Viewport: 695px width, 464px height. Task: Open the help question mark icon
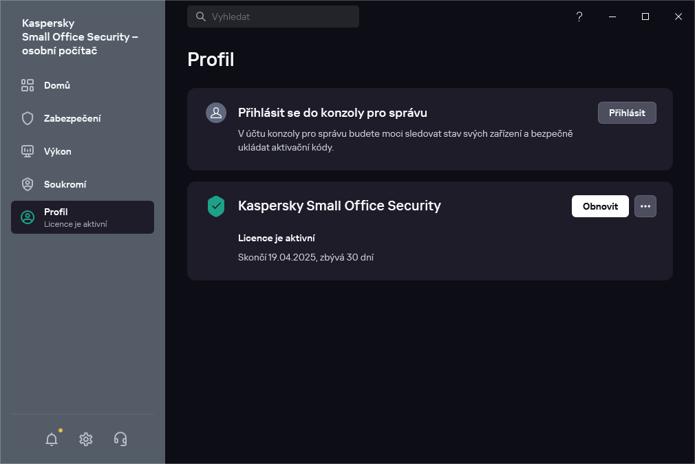point(579,16)
